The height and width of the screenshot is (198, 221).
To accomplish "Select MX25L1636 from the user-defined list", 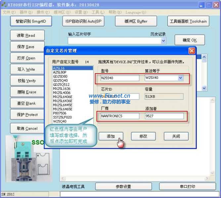I will click(x=62, y=89).
